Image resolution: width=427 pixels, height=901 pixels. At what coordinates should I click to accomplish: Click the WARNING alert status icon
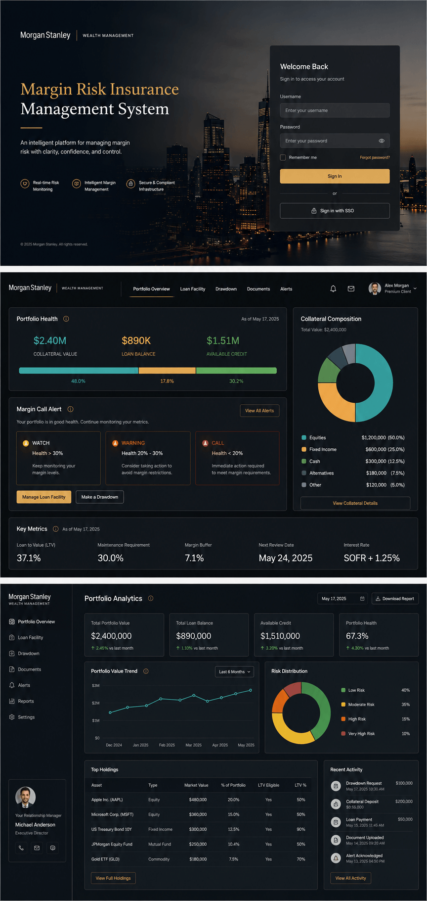click(x=115, y=443)
